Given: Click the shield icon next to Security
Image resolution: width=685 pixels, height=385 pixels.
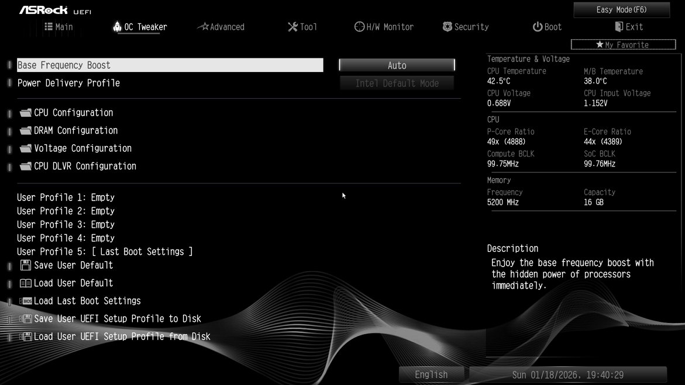Looking at the screenshot, I should [447, 26].
